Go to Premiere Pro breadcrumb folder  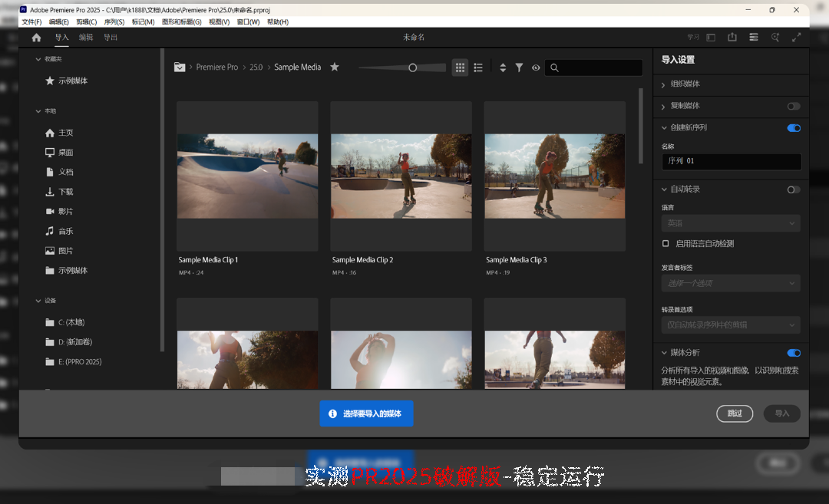tap(216, 67)
